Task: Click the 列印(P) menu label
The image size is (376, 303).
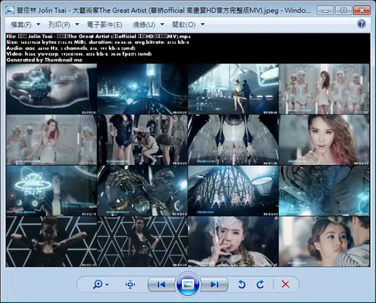Action: coord(60,24)
